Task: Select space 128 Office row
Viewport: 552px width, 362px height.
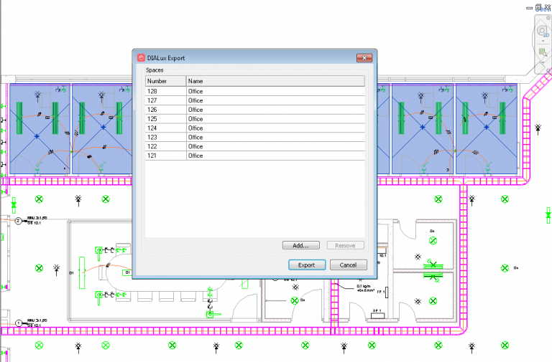Action: (x=255, y=92)
